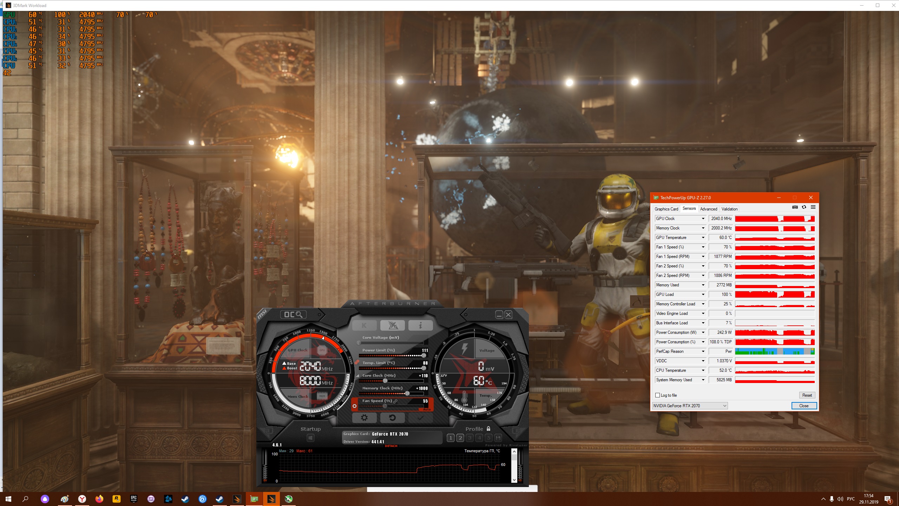
Task: Switch to the Advanced tab
Action: (708, 209)
